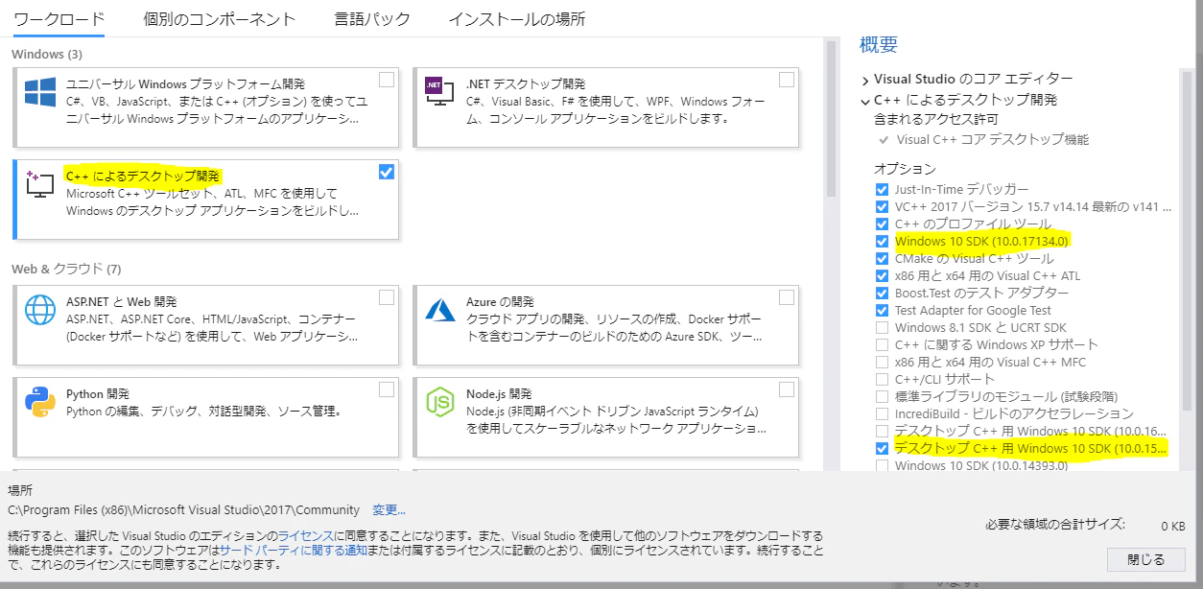Check Windows 10 SDK (10.0.14393.0) option
Viewport: 1203px width, 589px height.
point(882,465)
